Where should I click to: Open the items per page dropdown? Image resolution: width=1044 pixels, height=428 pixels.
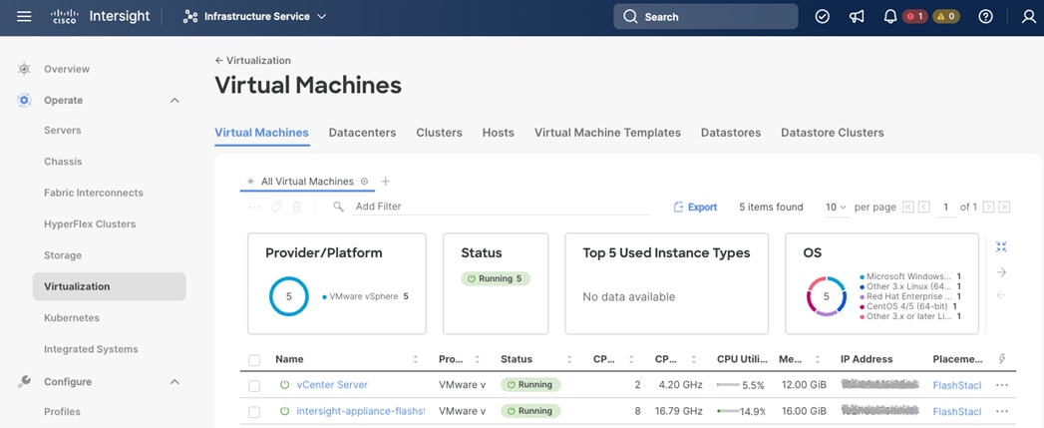(836, 208)
